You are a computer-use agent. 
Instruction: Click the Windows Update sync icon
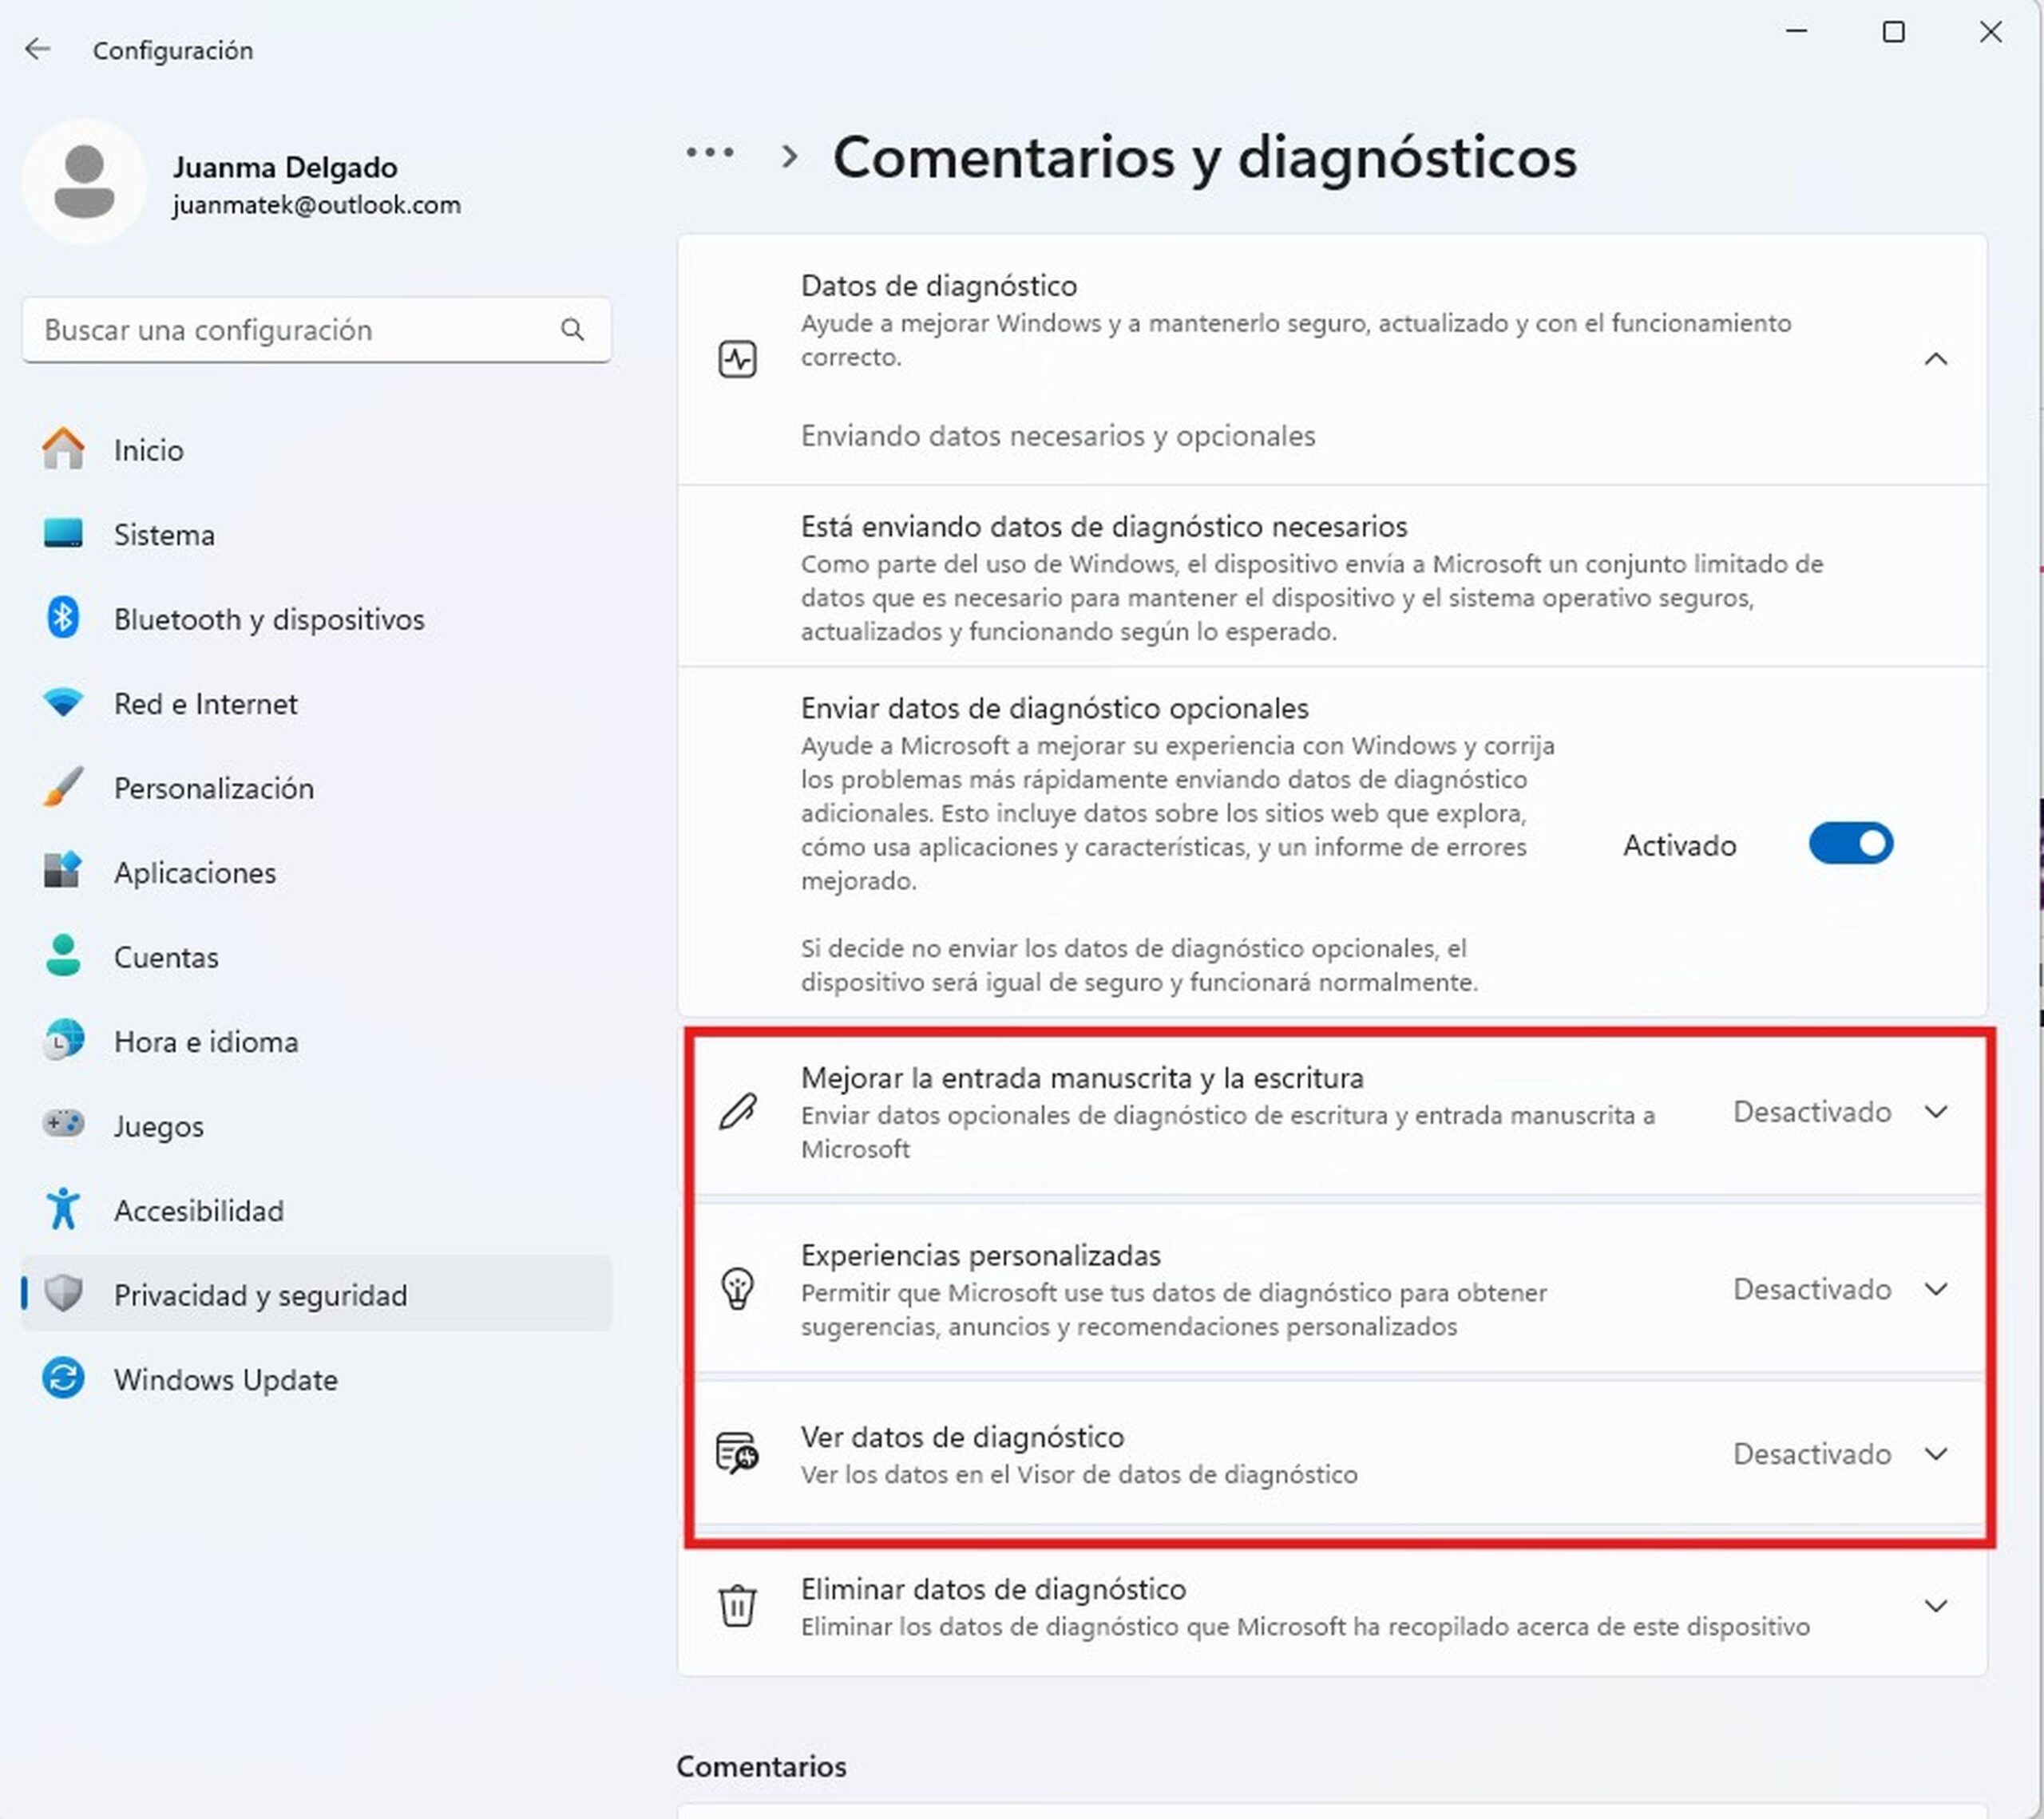pos(63,1378)
